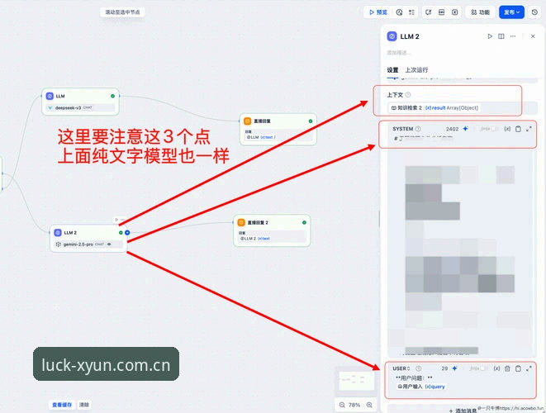Click the 添加消息 add message button
The image size is (546, 413).
click(x=463, y=411)
